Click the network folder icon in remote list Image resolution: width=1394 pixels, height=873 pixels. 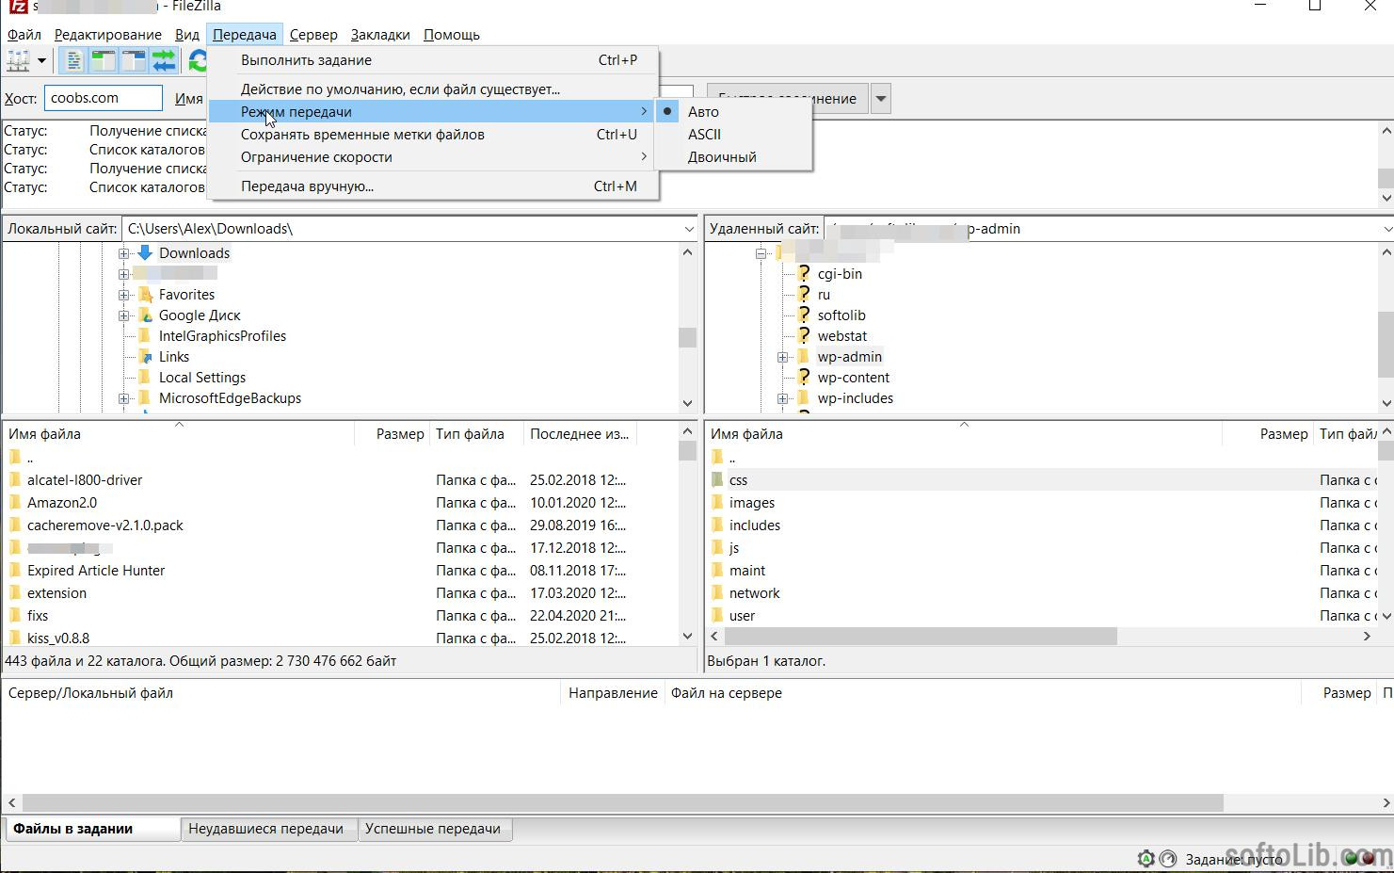click(717, 592)
